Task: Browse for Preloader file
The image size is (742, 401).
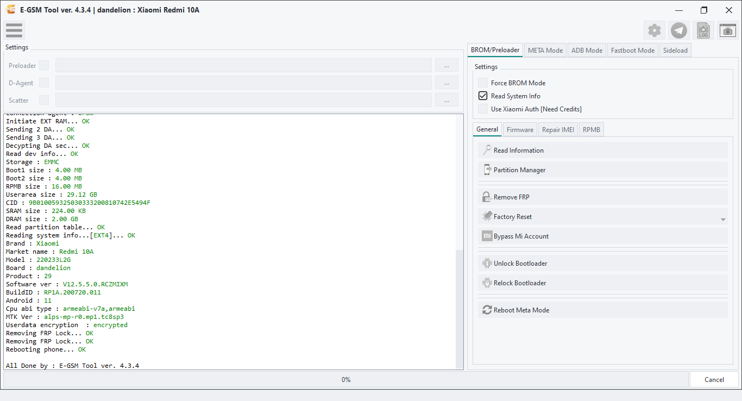Action: tap(447, 65)
